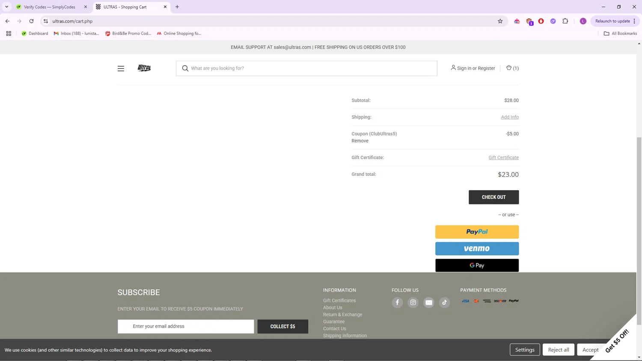Pay with the PayPal button

pyautogui.click(x=477, y=232)
